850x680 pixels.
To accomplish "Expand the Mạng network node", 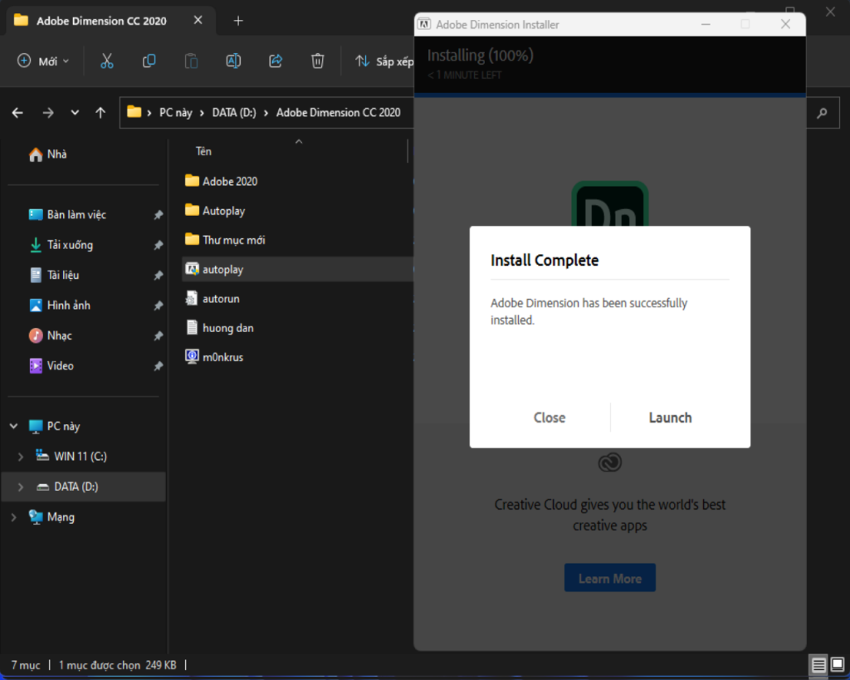I will [13, 517].
